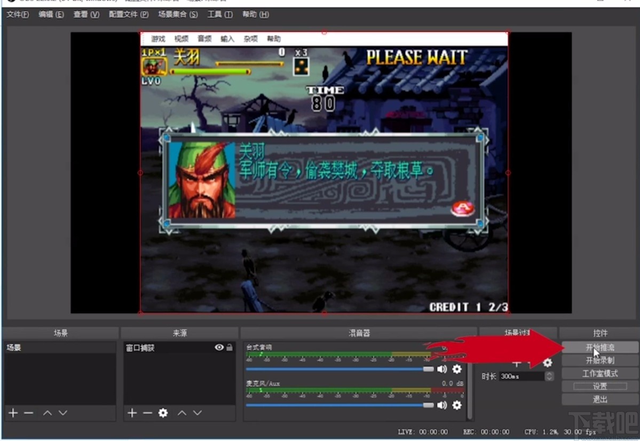This screenshot has height=441, width=640.
Task: Click the 场景 panel header
Action: coord(60,333)
